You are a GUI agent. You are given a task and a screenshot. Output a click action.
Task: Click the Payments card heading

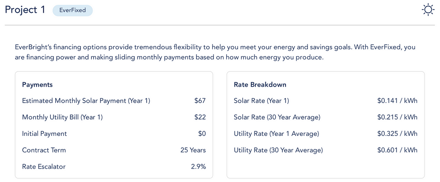pos(37,84)
